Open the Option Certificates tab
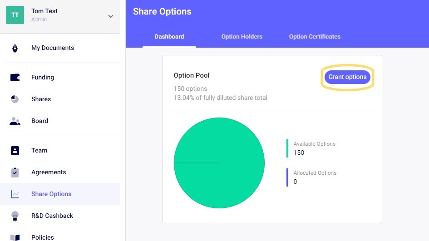 pos(315,37)
